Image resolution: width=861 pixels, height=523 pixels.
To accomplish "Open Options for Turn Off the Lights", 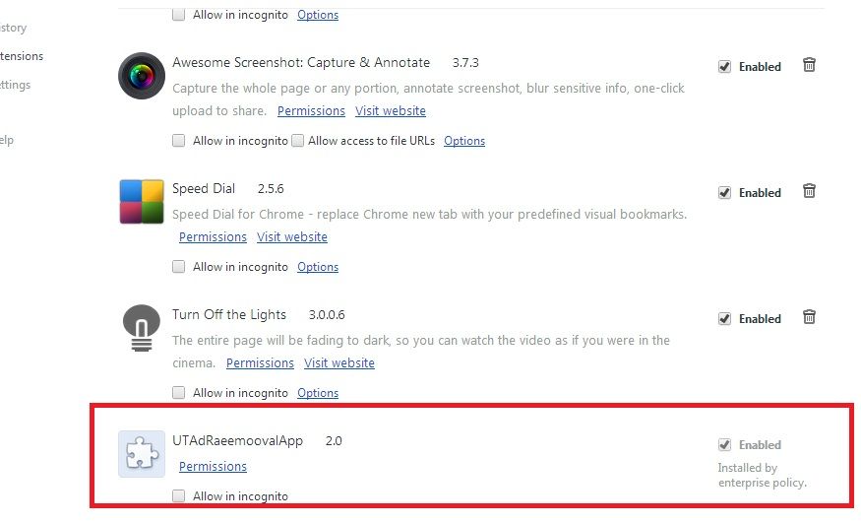I will pos(318,393).
